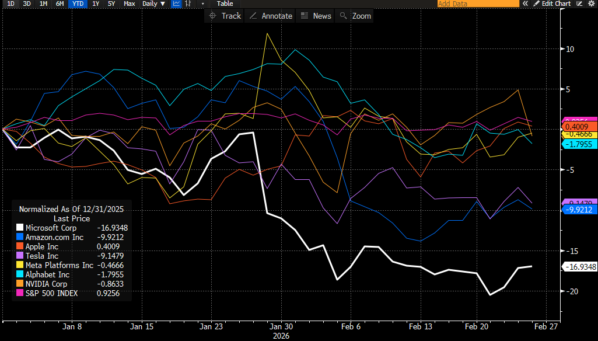Click the 6M range button

point(60,4)
